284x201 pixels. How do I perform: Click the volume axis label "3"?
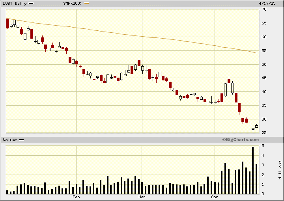(263, 165)
